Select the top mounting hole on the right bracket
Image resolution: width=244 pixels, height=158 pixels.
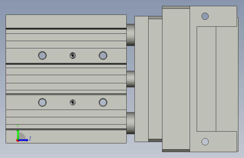[205, 16]
